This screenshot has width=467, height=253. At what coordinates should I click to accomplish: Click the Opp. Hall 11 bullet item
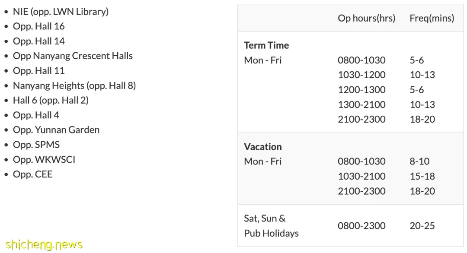click(39, 71)
